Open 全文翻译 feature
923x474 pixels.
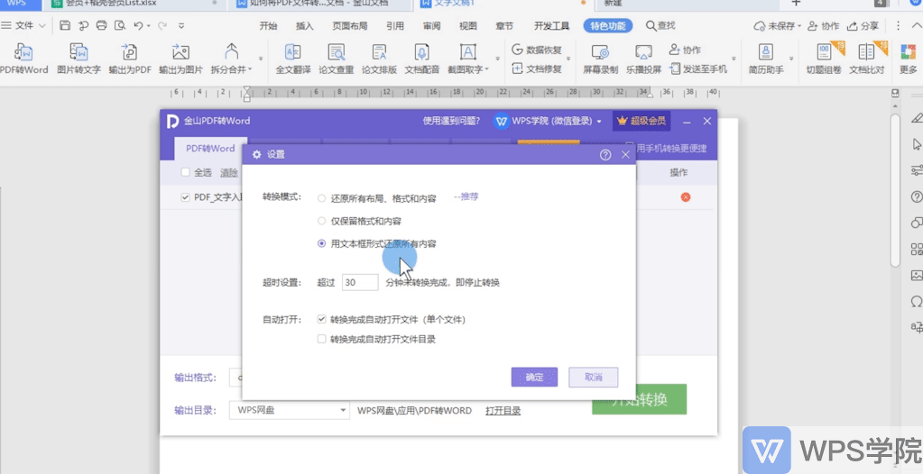pyautogui.click(x=292, y=59)
